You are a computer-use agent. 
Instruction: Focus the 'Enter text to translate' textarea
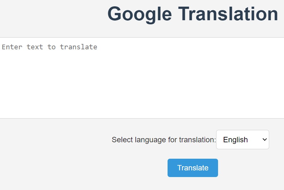tap(142, 78)
